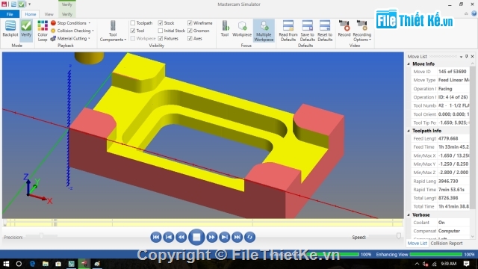Jump to simulation end

[x=238, y=237]
